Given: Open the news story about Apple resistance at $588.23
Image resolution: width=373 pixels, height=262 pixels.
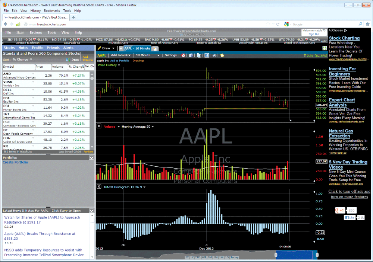Looking at the screenshot, I should (40, 236).
